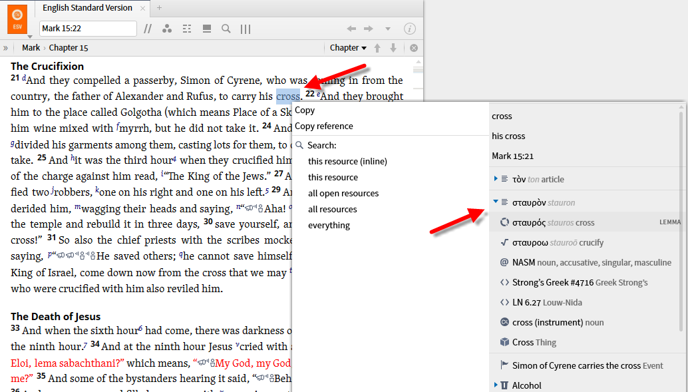
Task: Select the English Standard Version tab
Action: point(87,8)
